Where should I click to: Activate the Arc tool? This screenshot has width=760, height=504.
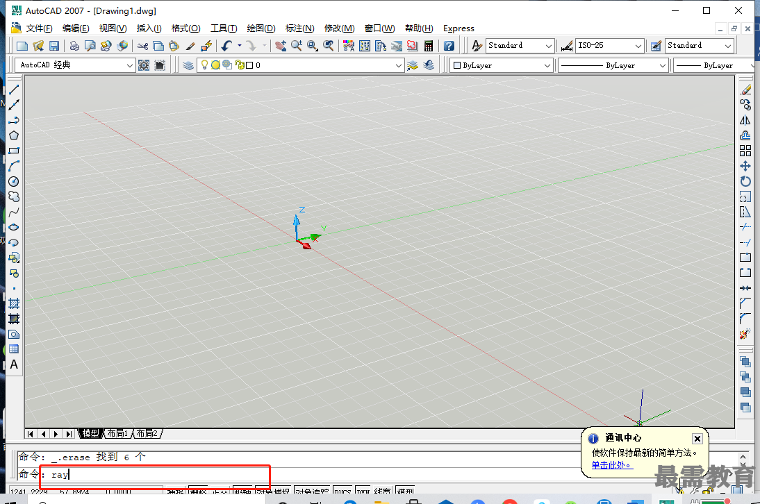(14, 166)
